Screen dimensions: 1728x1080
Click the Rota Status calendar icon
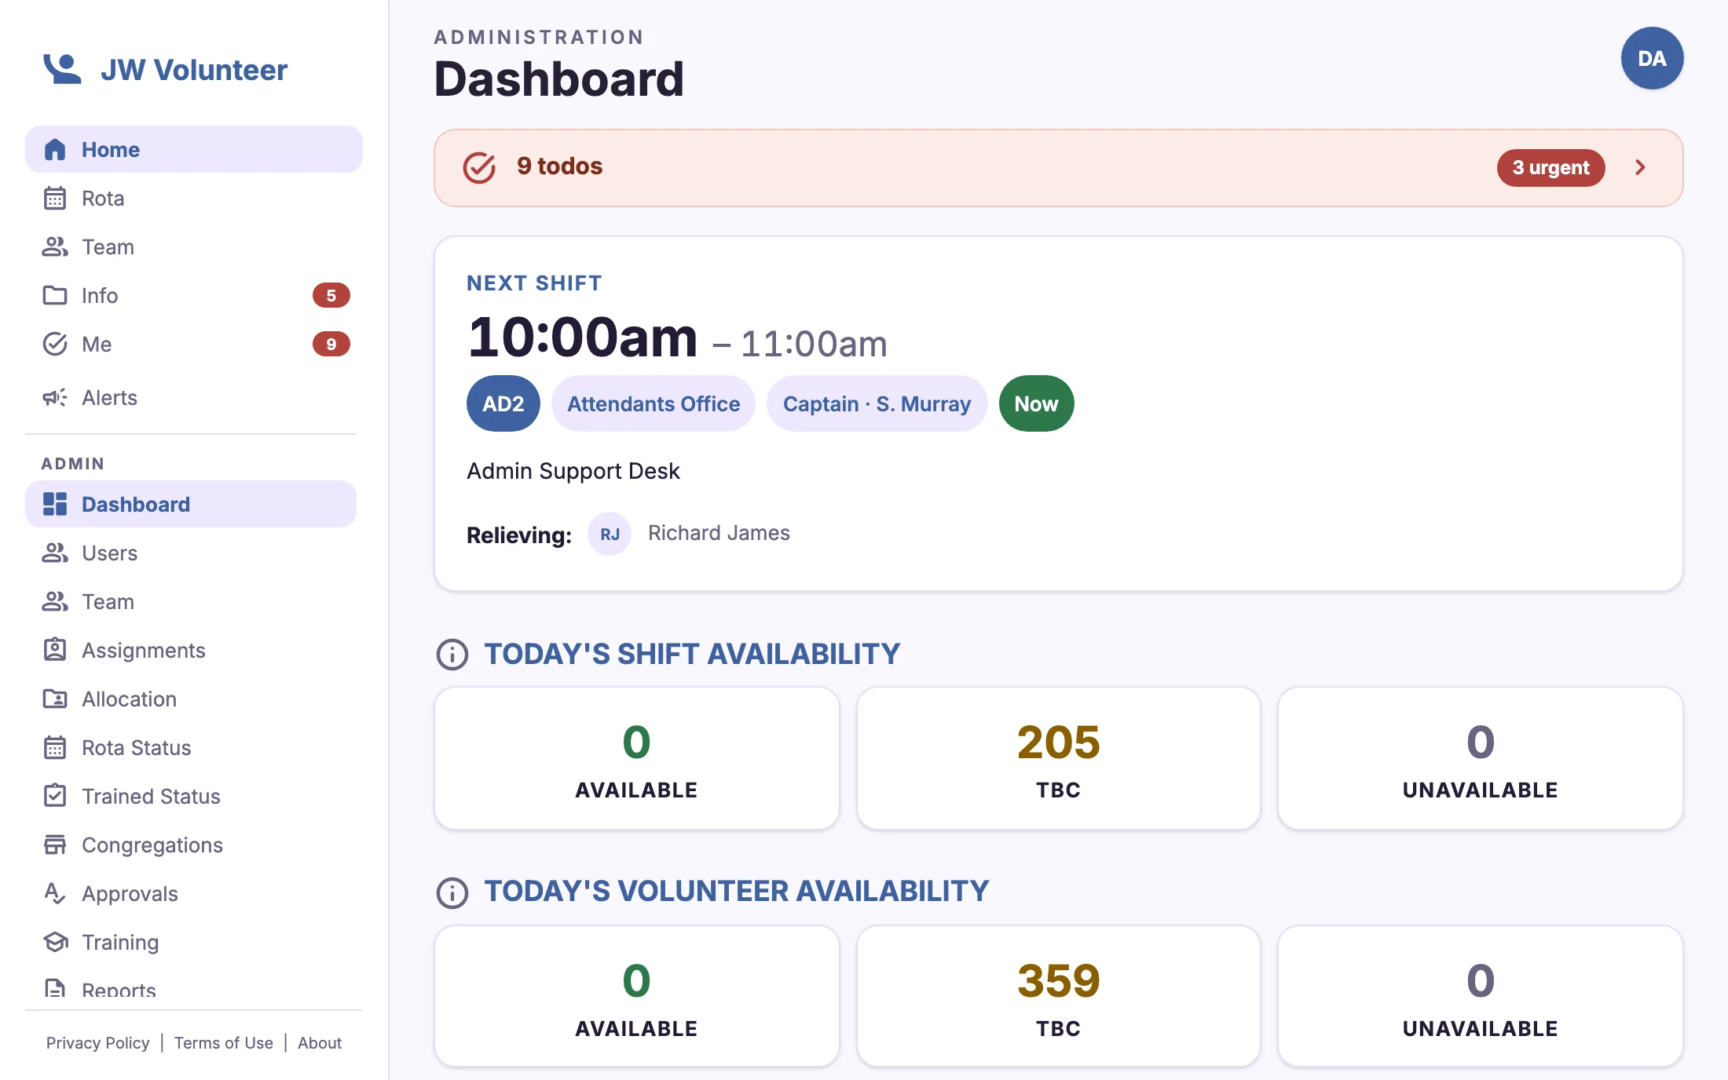click(55, 747)
